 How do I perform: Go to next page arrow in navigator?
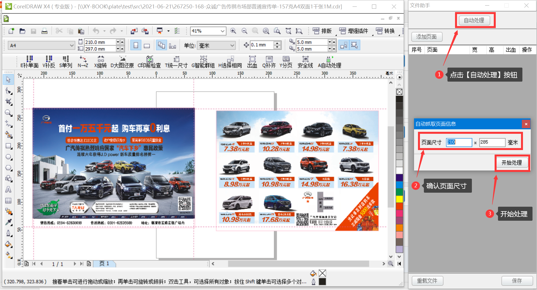coord(75,264)
